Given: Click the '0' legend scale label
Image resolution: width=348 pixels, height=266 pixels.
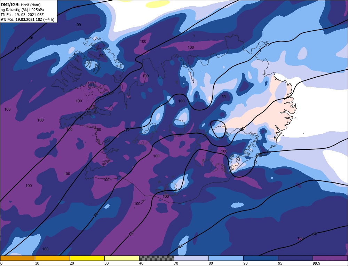Looking at the screenshot, I should [1, 263].
